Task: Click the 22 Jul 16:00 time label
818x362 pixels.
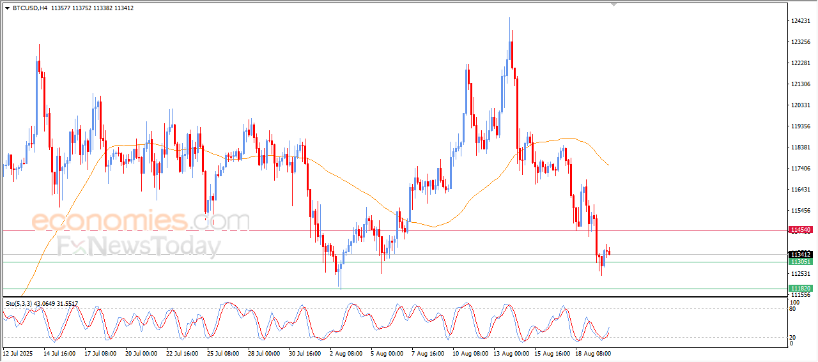Action: 182,352
